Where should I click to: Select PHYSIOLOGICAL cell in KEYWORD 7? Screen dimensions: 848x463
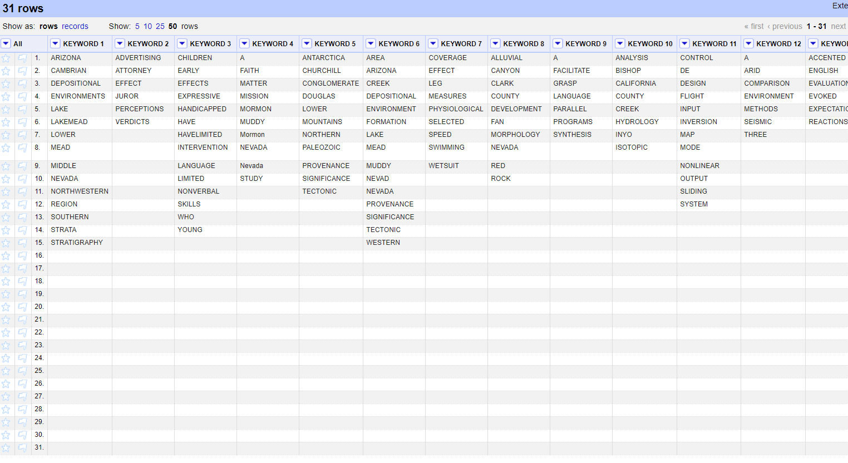tap(456, 109)
